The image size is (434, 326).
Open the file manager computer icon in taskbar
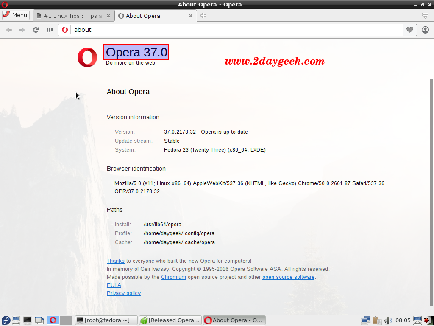pos(16,320)
